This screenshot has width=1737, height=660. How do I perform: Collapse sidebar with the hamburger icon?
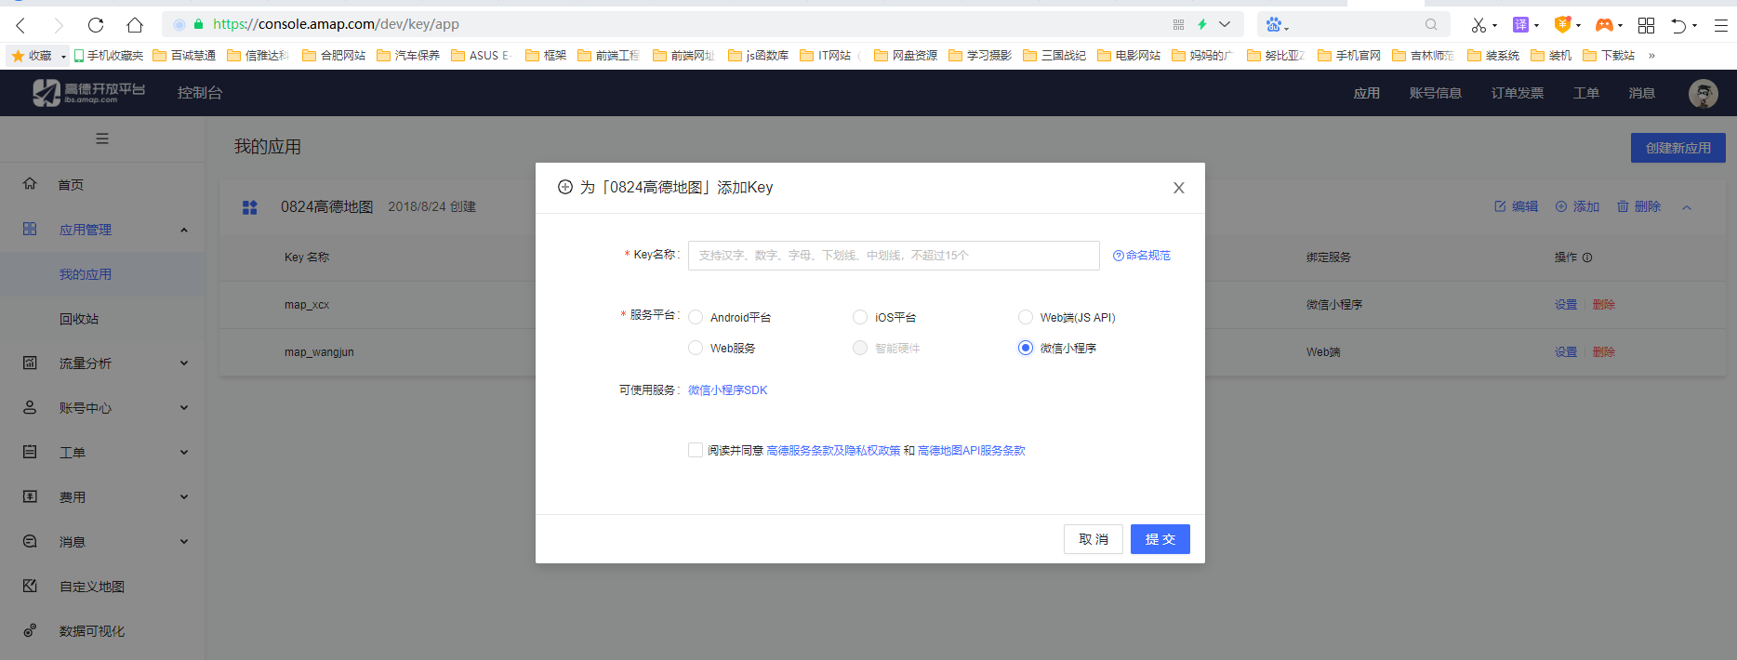click(x=102, y=139)
